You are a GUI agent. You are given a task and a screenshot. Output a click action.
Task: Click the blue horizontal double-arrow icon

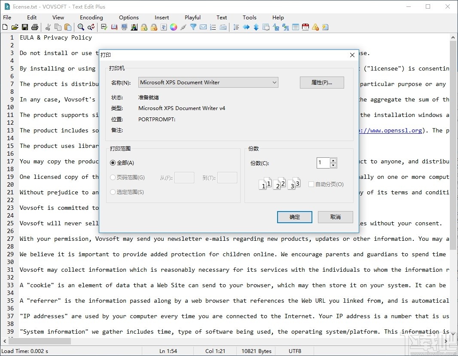[246, 27]
